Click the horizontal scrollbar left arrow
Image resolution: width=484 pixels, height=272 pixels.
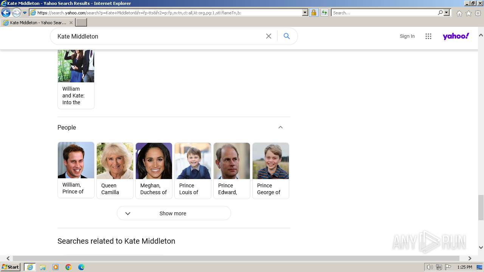coord(8,258)
